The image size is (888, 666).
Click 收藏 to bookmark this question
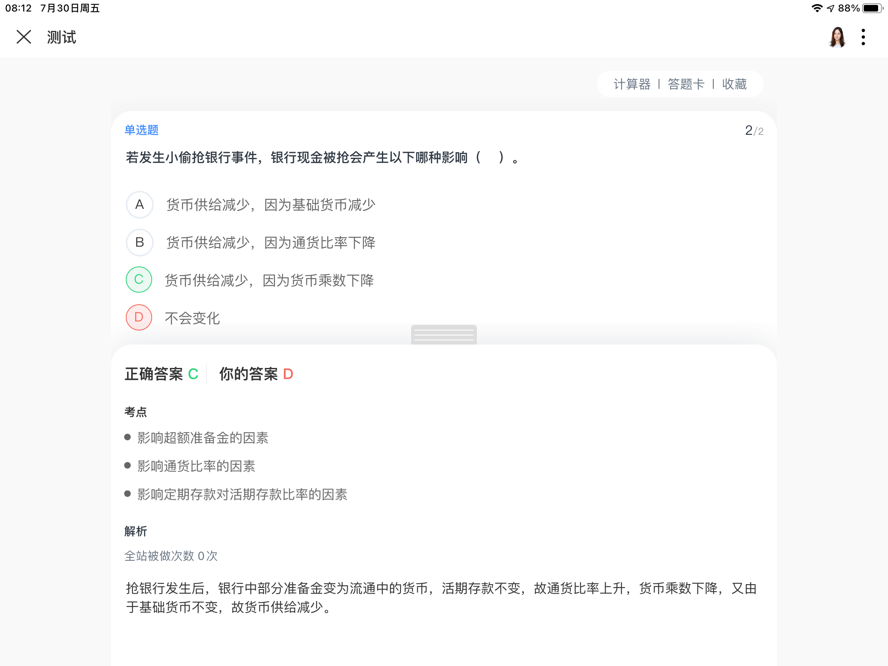(x=734, y=84)
